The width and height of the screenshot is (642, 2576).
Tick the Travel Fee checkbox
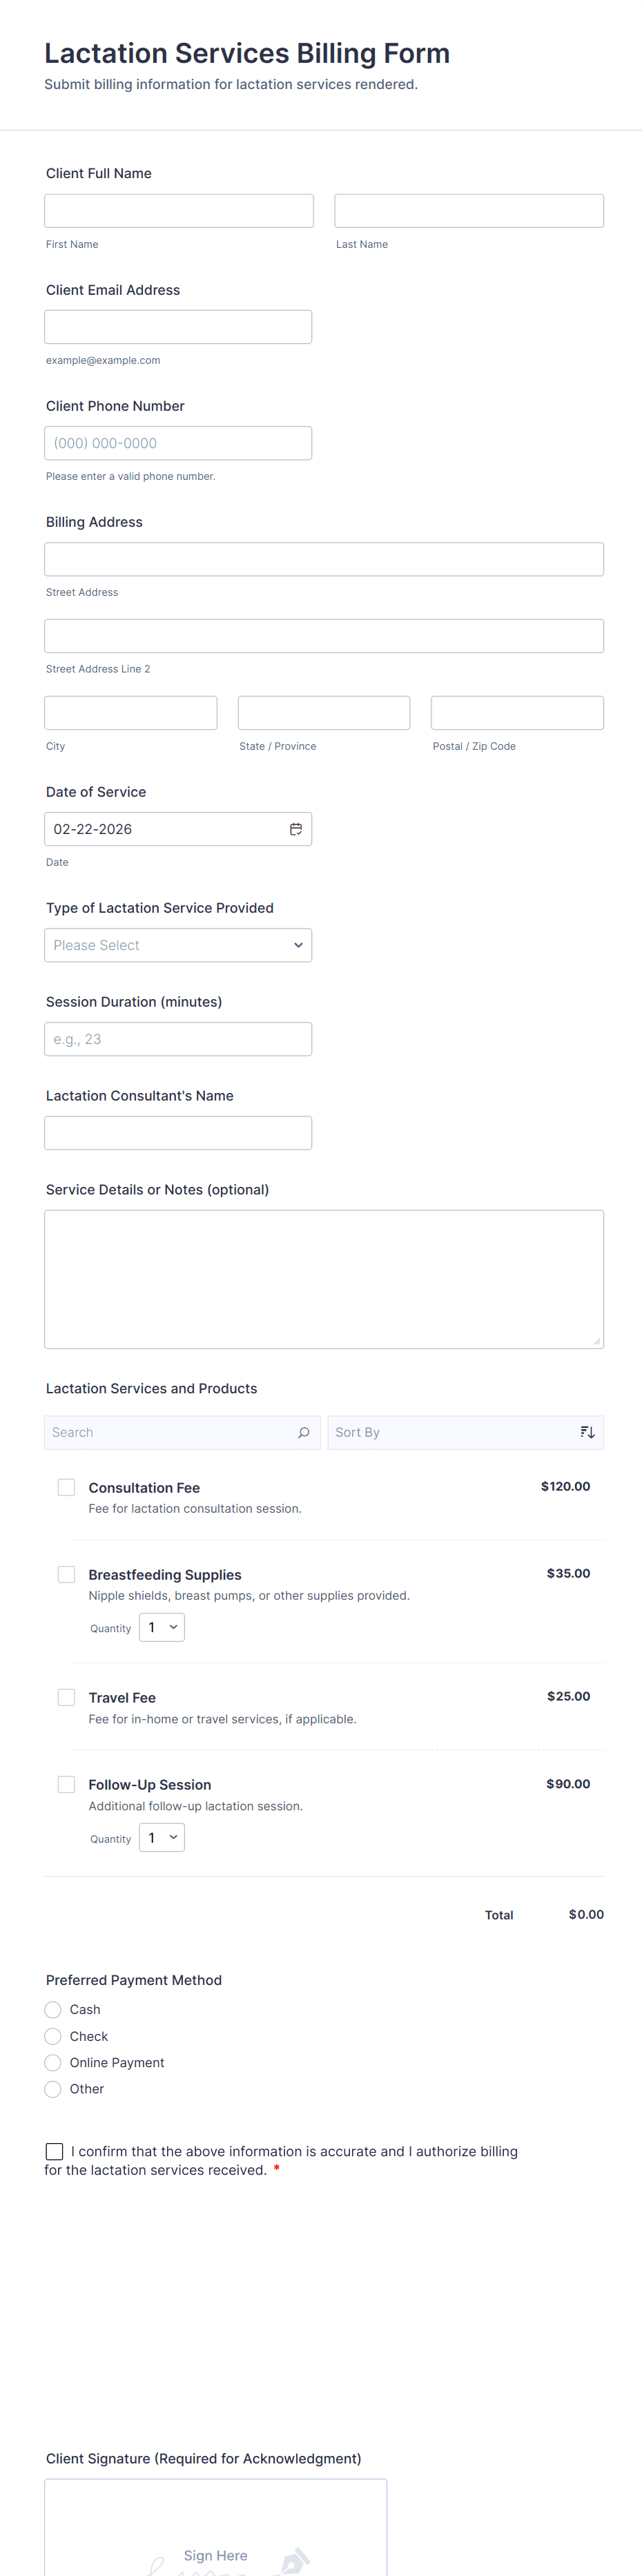click(67, 1697)
